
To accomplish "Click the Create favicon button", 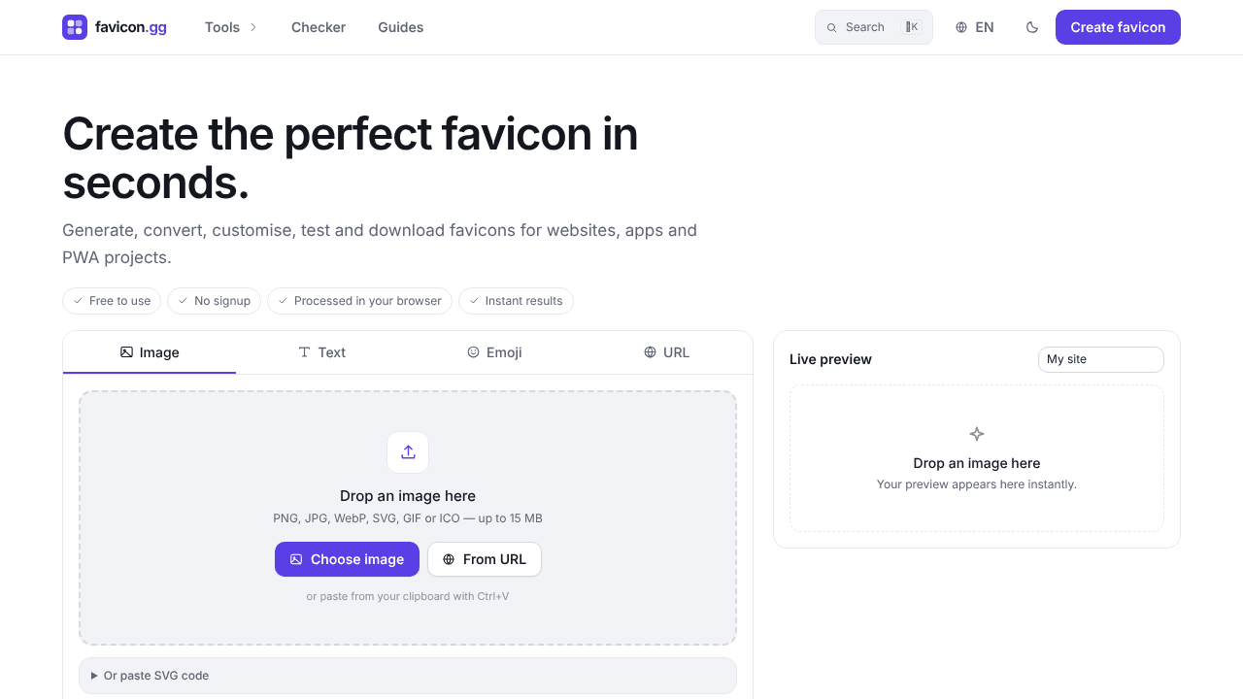I will [1118, 27].
